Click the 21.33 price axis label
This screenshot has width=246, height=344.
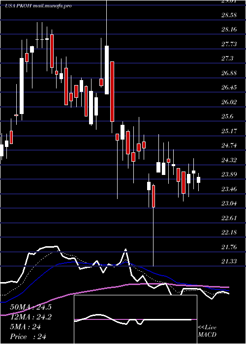click(229, 261)
